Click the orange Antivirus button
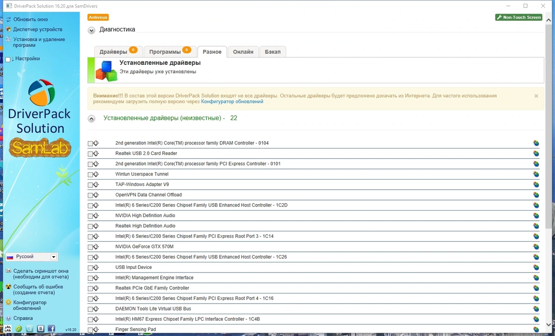Image resolution: width=555 pixels, height=336 pixels. 98,17
